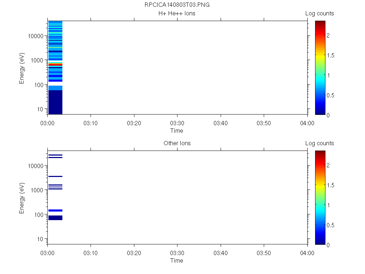Click the top plot color bar
This screenshot has height=274, width=365.
(x=320, y=67)
